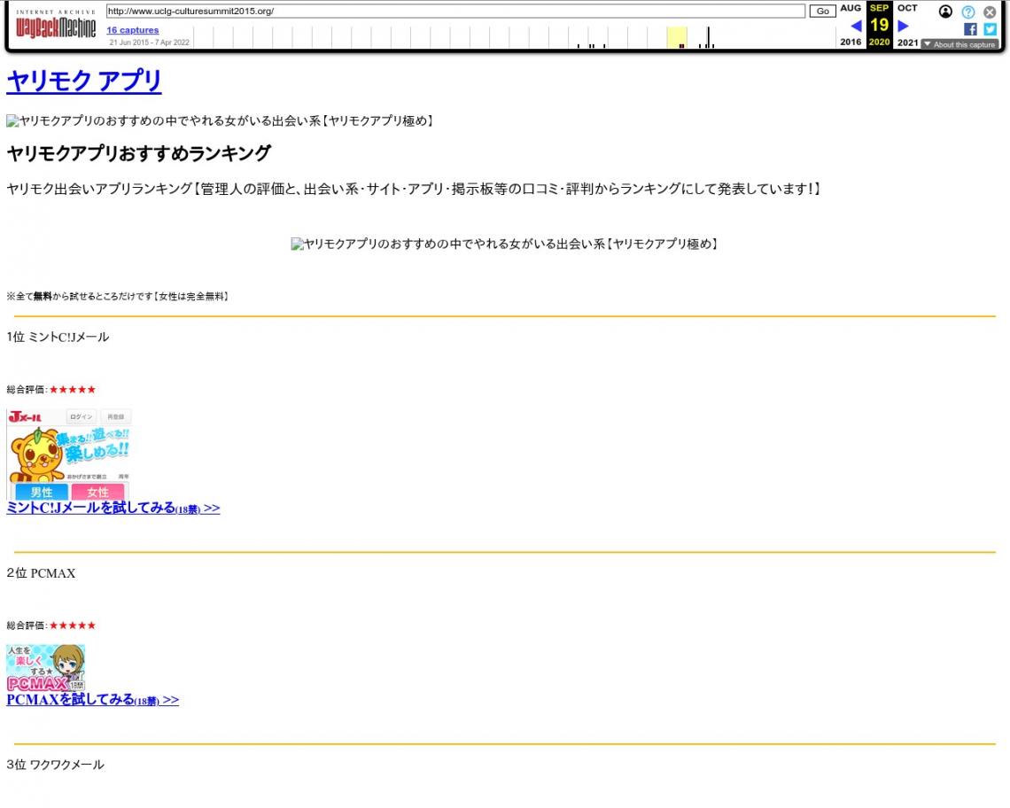Click the star rating under 1位 ミントC!Jメール
Screen dimensions: 1010x808
pyautogui.click(x=73, y=389)
